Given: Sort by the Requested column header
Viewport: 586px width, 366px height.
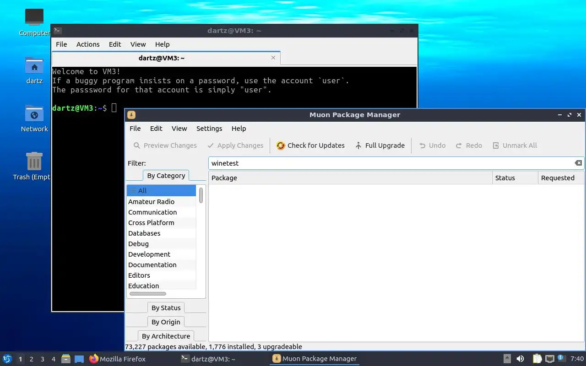Looking at the screenshot, I should [x=561, y=178].
